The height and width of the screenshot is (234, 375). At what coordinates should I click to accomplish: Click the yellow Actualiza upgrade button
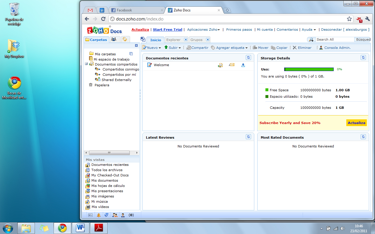coord(356,123)
